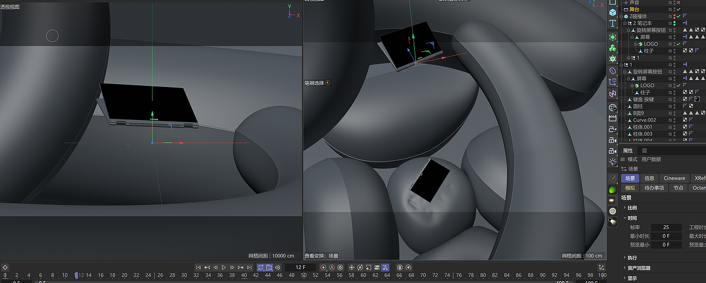Image resolution: width=706 pixels, height=283 pixels.
Task: Toggle Scale keyframe recording icon
Action: tap(368, 268)
